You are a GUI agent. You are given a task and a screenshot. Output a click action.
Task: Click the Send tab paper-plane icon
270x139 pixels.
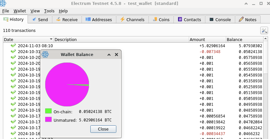pyautogui.click(x=34, y=20)
